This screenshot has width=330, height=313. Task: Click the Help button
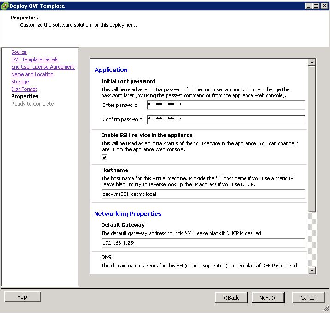click(x=22, y=297)
